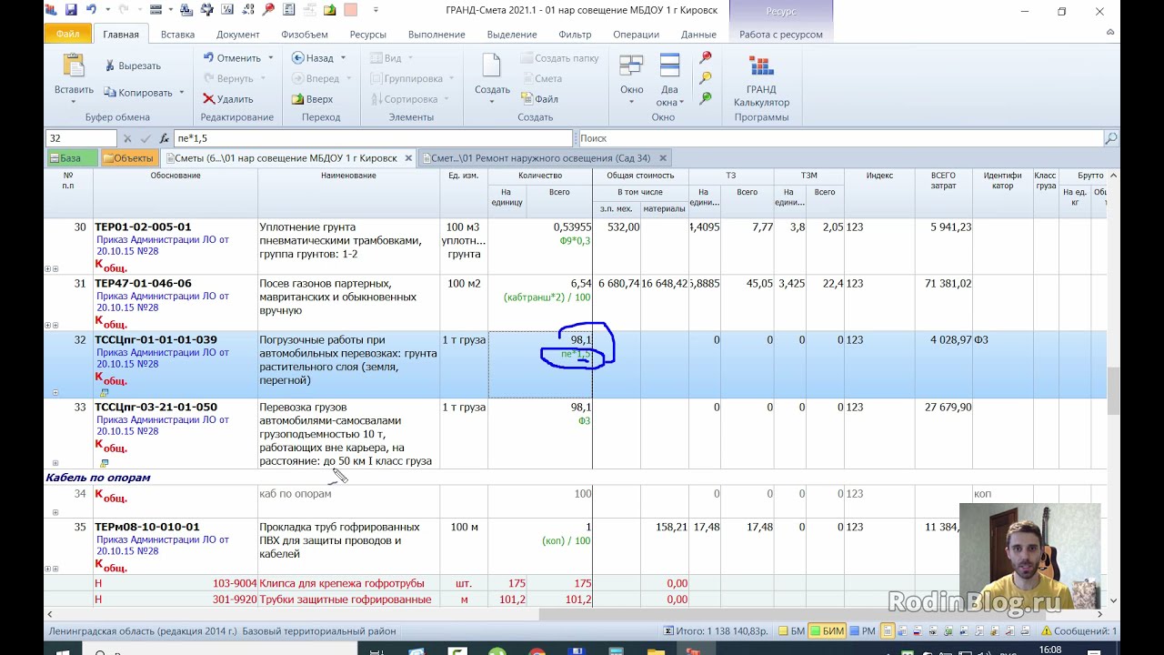Open the Работа с ресурсом tab
The height and width of the screenshot is (655, 1164).
[x=780, y=35]
